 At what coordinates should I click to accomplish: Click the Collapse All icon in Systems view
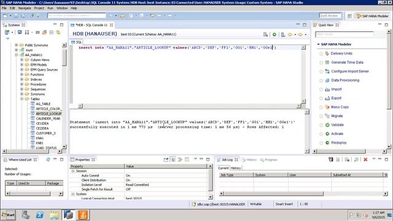point(52,33)
